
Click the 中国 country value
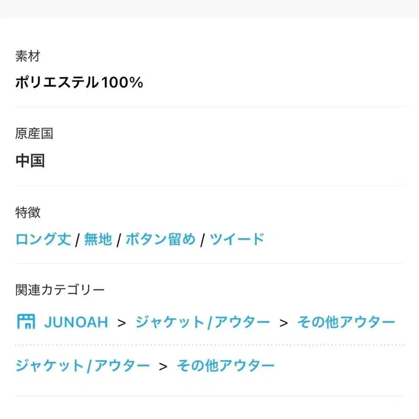click(x=30, y=161)
